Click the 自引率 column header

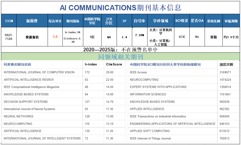(x=139, y=21)
